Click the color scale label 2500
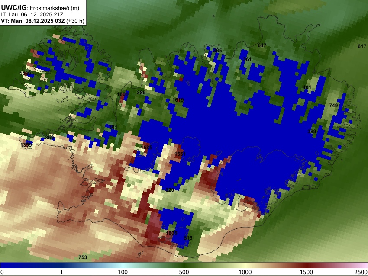368x276 pixels. [x=361, y=272]
